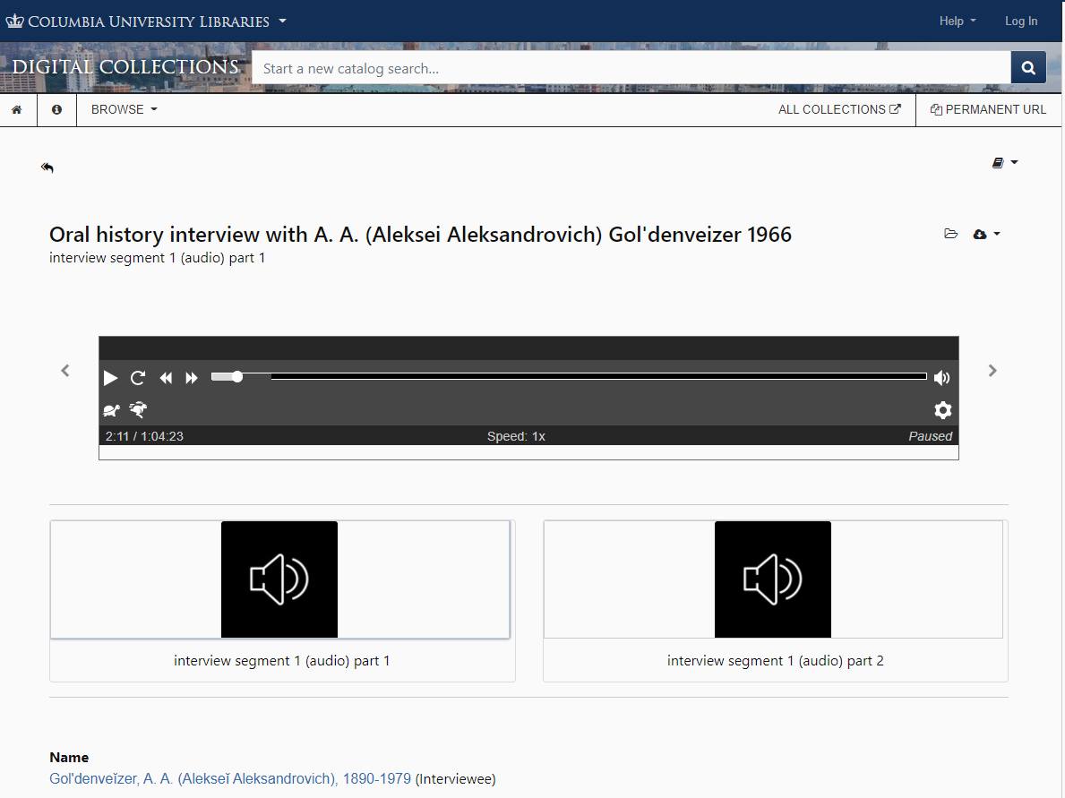This screenshot has height=798, width=1065.
Task: Rewind the audio player
Action: (x=166, y=378)
